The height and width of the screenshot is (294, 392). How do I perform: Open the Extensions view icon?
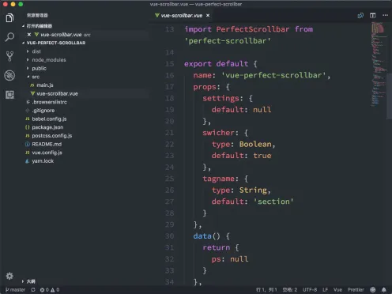click(9, 95)
